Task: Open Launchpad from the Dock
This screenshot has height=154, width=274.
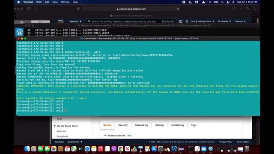Action: tap(34, 149)
